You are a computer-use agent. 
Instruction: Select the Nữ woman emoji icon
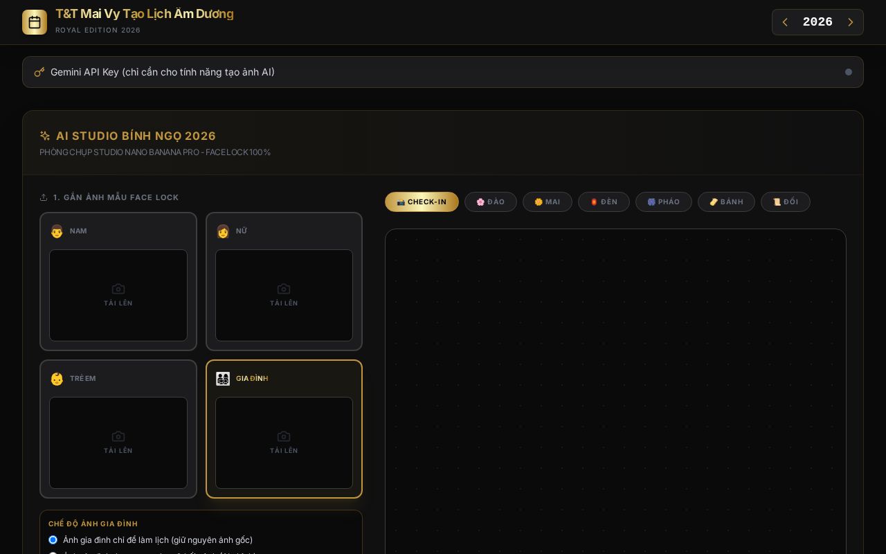(x=223, y=231)
